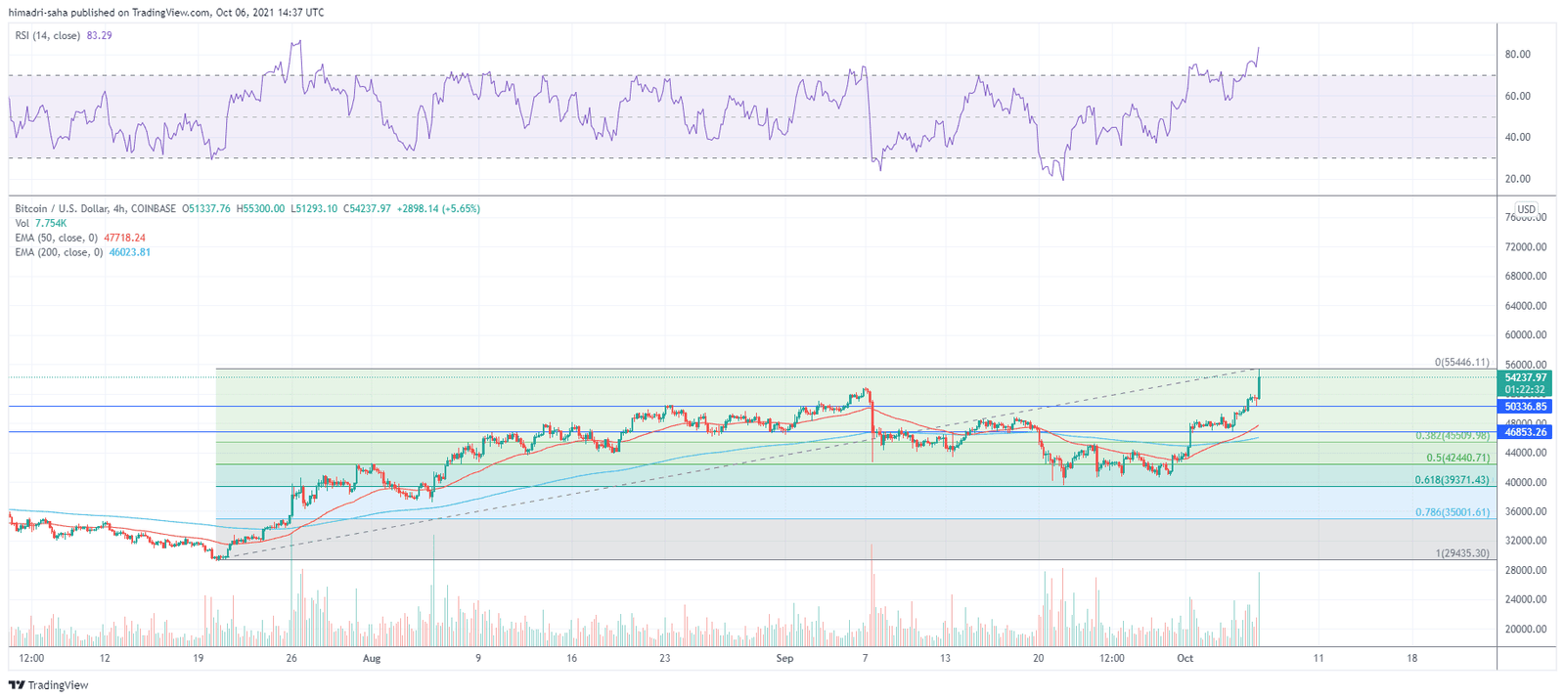
Task: Click the Oct label on time axis
Action: coord(1185,659)
